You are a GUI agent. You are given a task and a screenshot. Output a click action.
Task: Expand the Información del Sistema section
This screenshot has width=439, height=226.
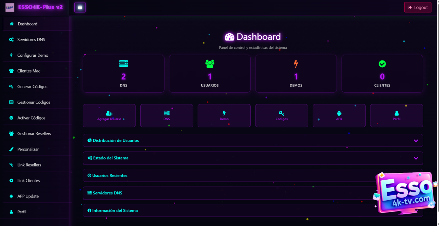[x=115, y=211]
